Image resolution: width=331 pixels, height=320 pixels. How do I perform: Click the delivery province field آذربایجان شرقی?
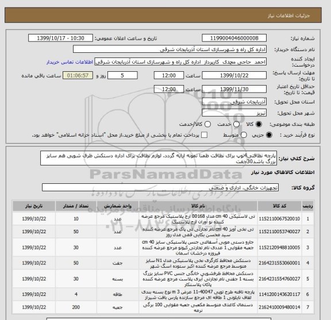pyautogui.click(x=234, y=102)
